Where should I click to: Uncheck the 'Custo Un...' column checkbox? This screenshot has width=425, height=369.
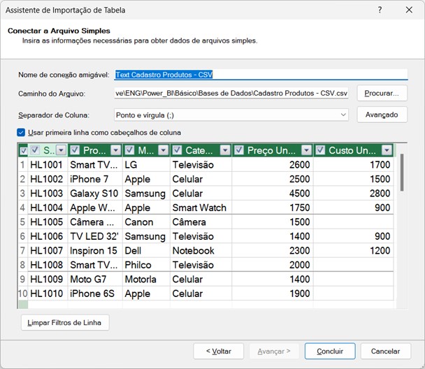[320, 150]
